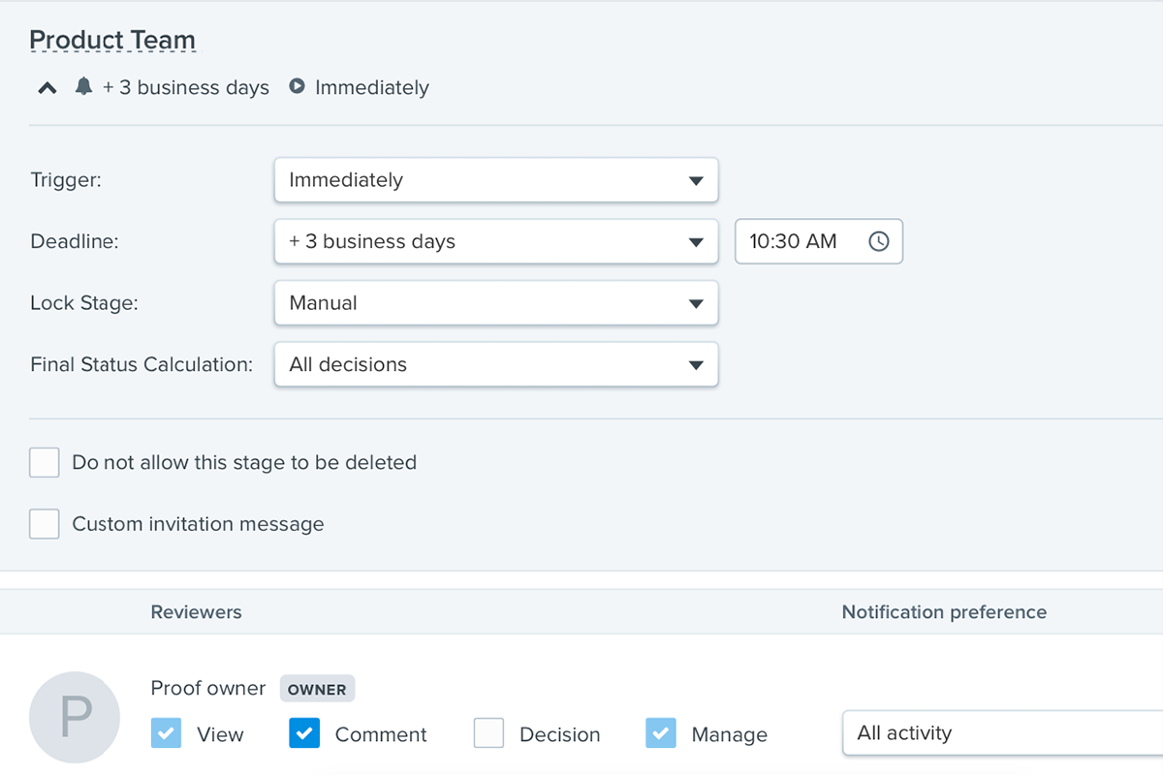Collapse the Product Team stage chevron
Image resolution: width=1163 pixels, height=775 pixels.
(x=47, y=88)
